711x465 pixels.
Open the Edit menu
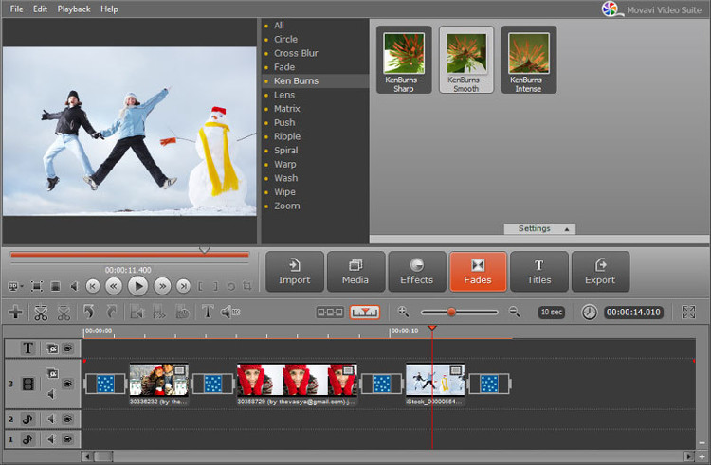click(x=40, y=9)
